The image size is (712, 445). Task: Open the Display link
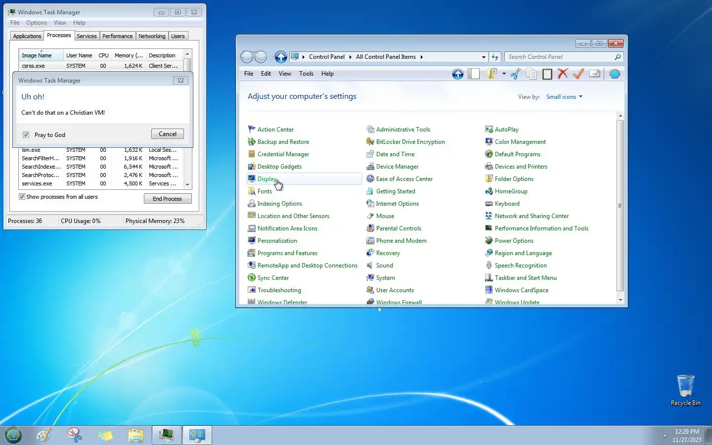click(x=267, y=179)
